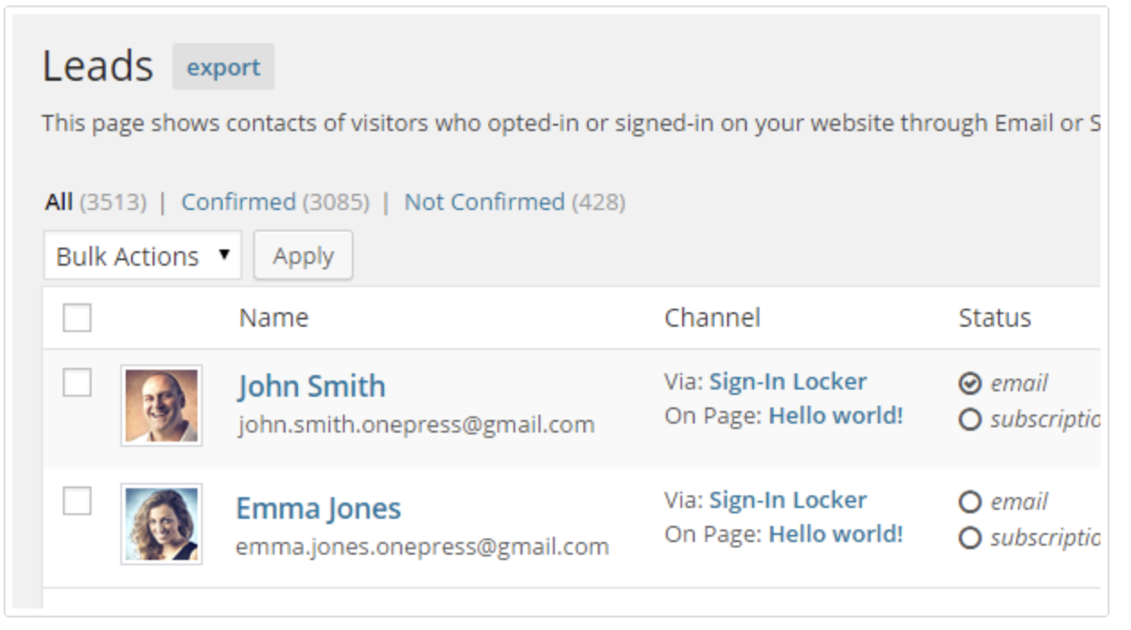Click the export button beside Leads

coord(224,67)
